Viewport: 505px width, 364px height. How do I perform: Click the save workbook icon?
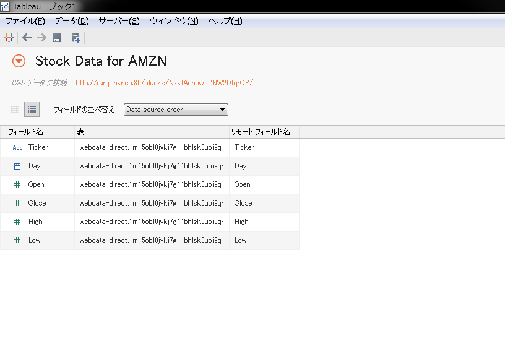(x=56, y=37)
